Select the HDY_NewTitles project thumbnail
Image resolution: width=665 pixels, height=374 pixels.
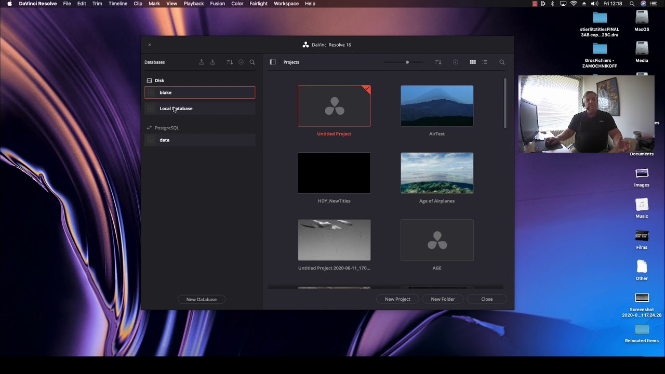[x=334, y=173]
